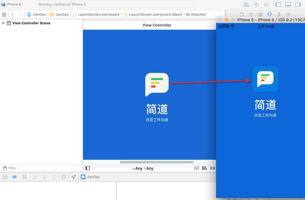
Task: Minimize the iPhone 5 Simulator window
Action: pos(227,20)
